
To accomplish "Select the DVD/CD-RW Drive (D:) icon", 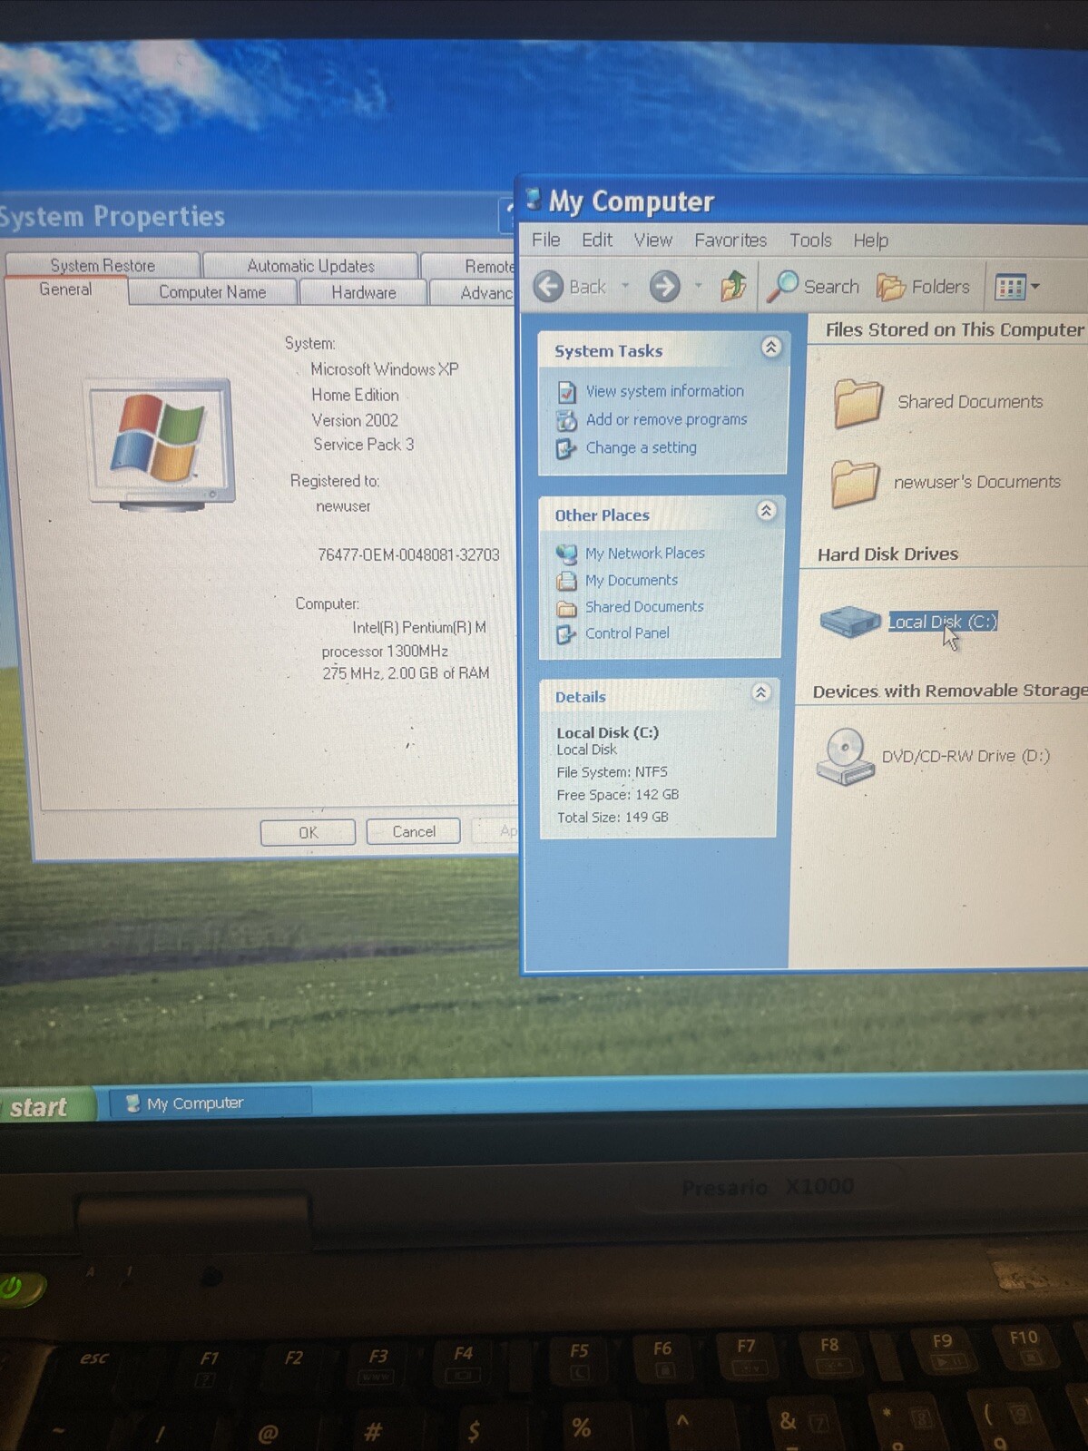I will tap(844, 756).
